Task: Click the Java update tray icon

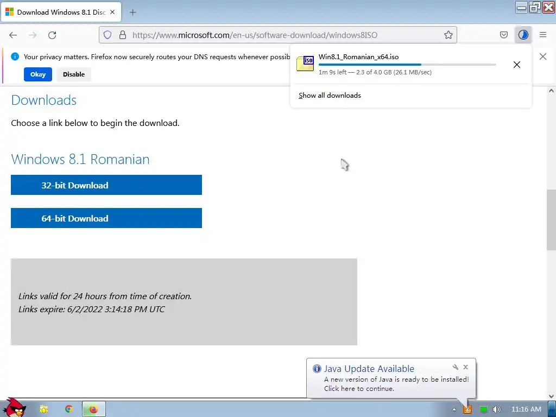Action: point(467,409)
